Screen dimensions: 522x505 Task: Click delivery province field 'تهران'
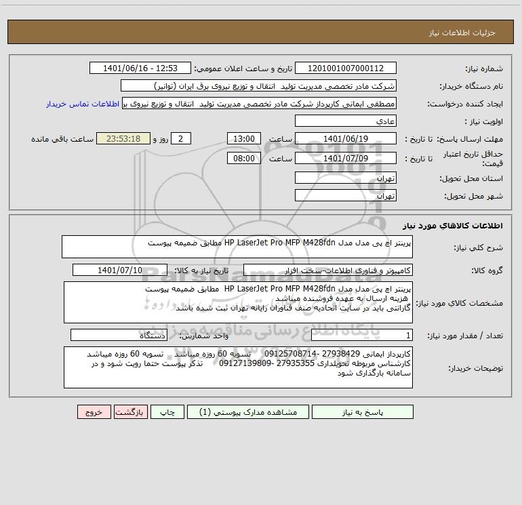click(346, 178)
